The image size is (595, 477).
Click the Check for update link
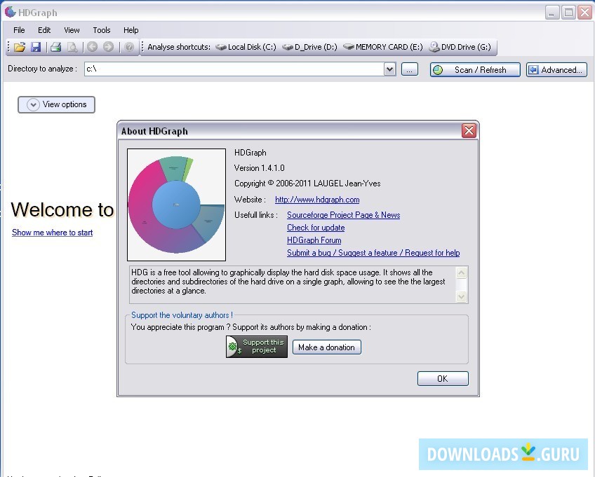[316, 228]
